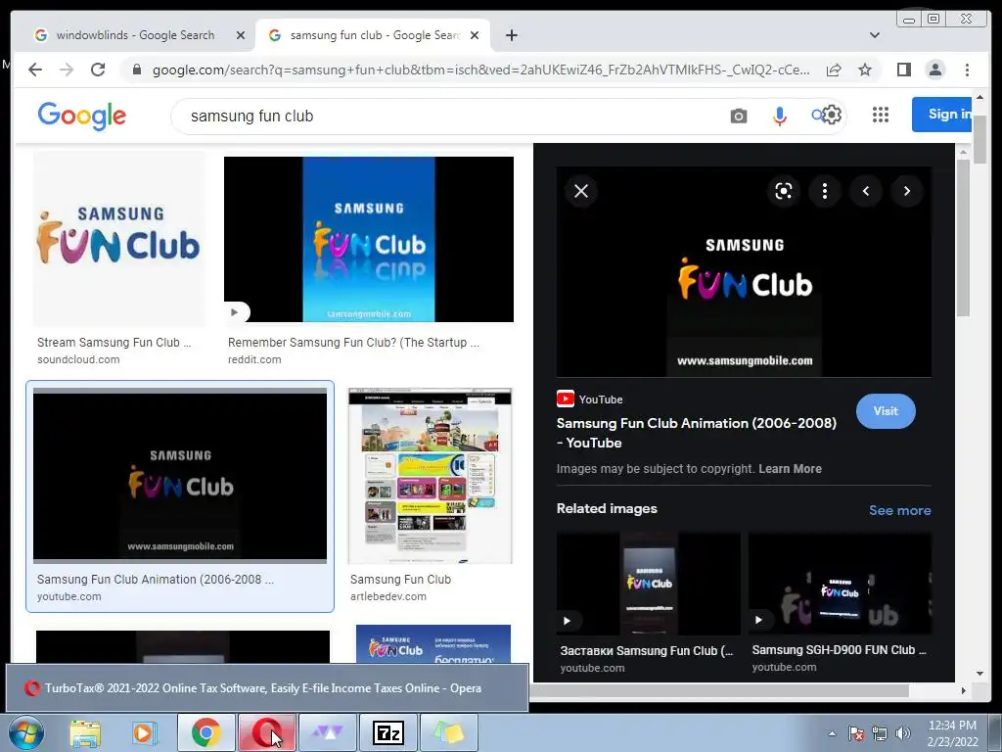This screenshot has width=1002, height=752.
Task: Click the forward navigation arrow
Action: coord(67,70)
